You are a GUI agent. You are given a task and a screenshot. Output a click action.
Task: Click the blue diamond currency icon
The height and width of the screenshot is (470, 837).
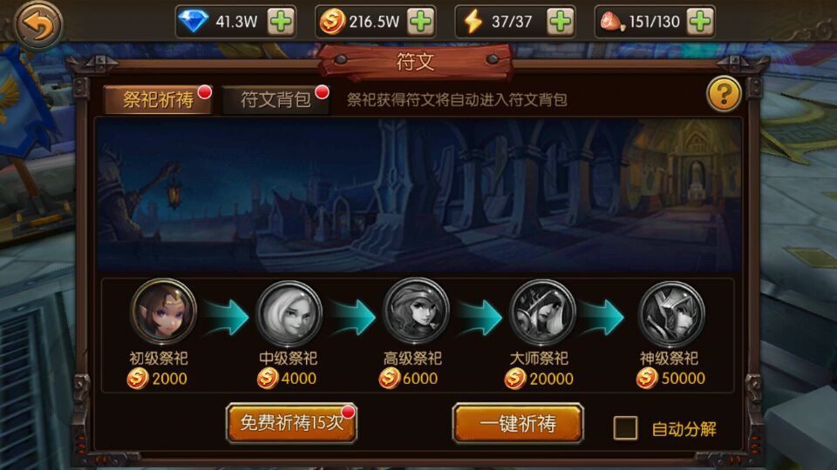pyautogui.click(x=193, y=22)
